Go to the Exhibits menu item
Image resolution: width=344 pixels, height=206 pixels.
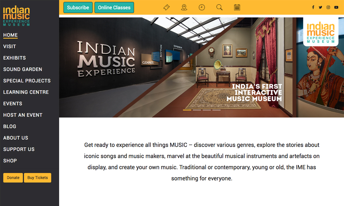(x=14, y=58)
